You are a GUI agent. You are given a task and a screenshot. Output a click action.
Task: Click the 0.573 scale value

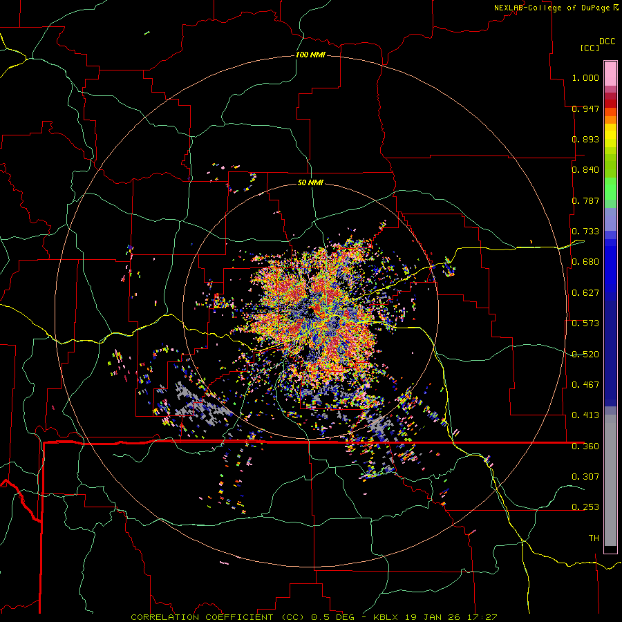point(585,323)
